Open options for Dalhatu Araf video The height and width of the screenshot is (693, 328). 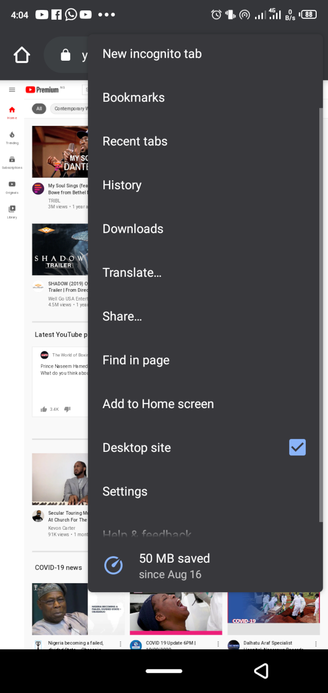click(316, 643)
